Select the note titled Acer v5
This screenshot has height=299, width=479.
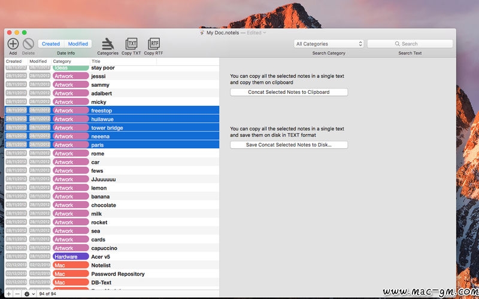pyautogui.click(x=112, y=257)
